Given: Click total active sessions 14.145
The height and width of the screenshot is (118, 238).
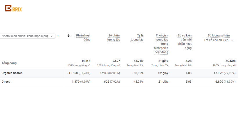Looking at the screenshot, I should pyautogui.click(x=86, y=61).
